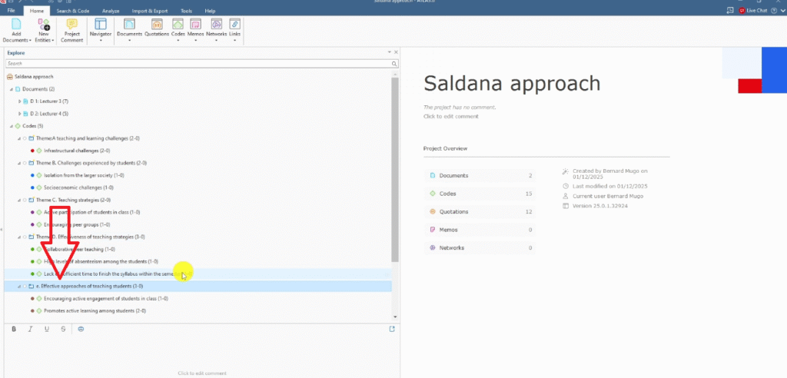Toggle bold formatting in comment editor
The height and width of the screenshot is (378, 787).
14,329
